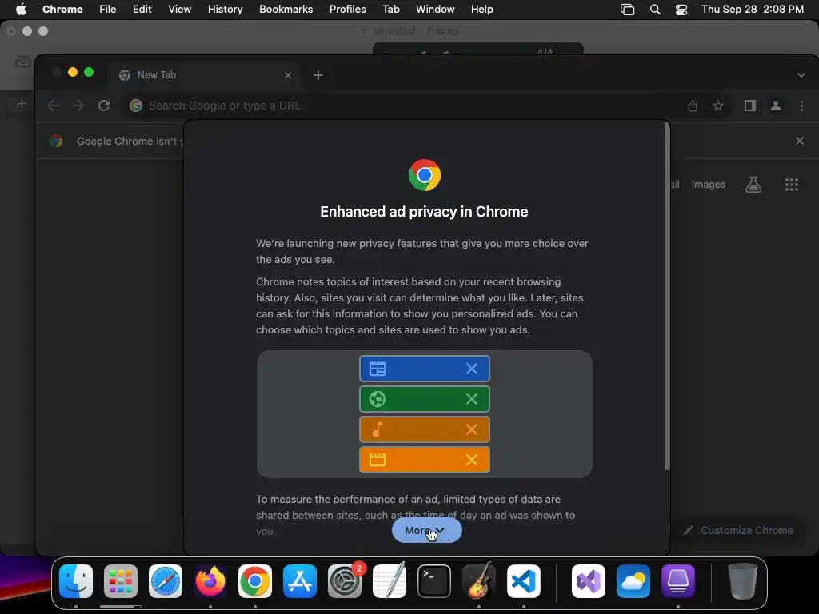Image resolution: width=819 pixels, height=614 pixels.
Task: Click the Chrome app menu in menu bar
Action: [62, 9]
